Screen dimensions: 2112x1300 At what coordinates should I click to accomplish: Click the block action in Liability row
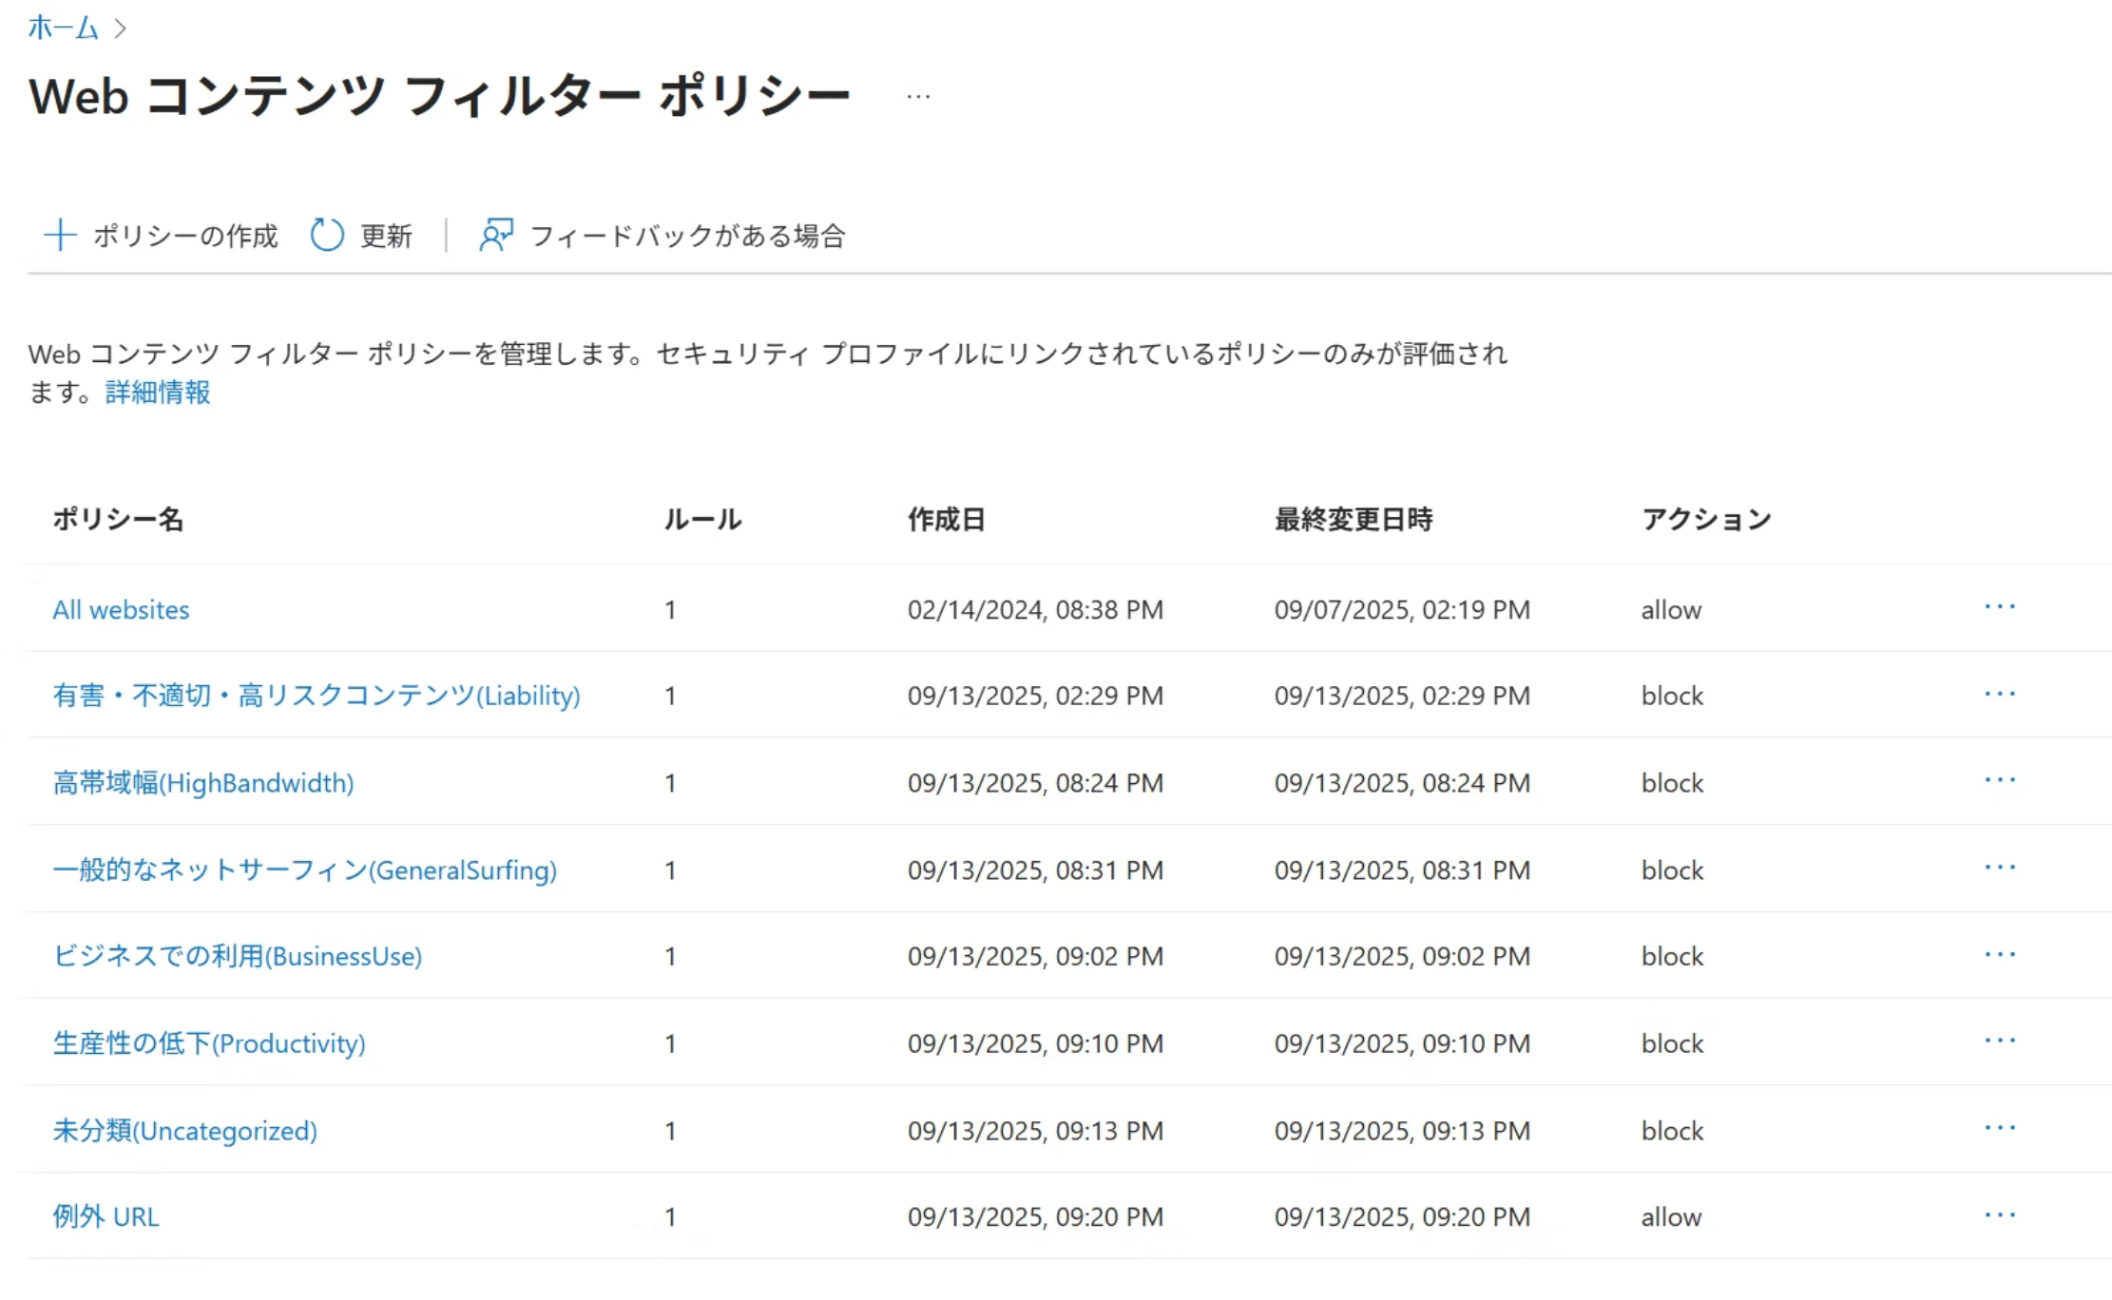[1672, 696]
